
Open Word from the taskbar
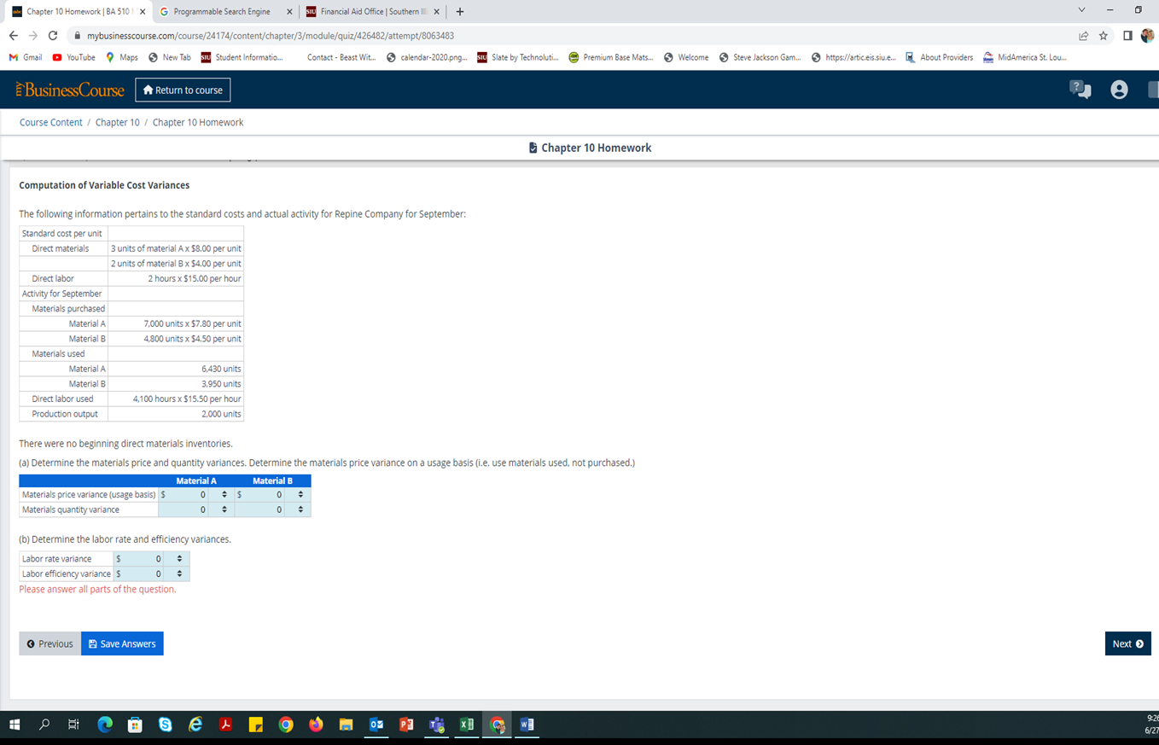pos(527,725)
